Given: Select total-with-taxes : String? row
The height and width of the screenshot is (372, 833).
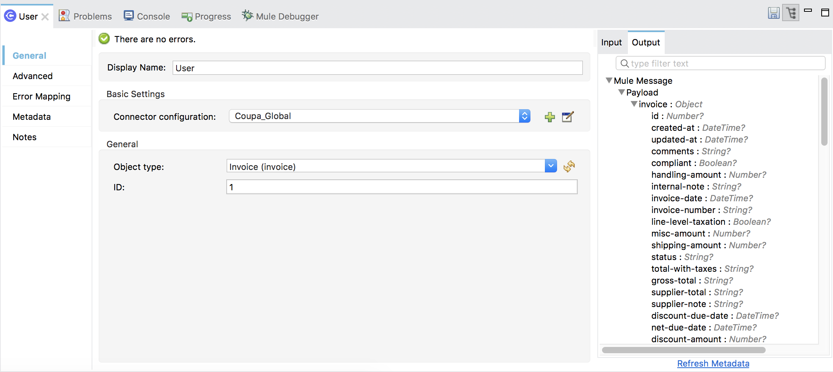Looking at the screenshot, I should [702, 269].
